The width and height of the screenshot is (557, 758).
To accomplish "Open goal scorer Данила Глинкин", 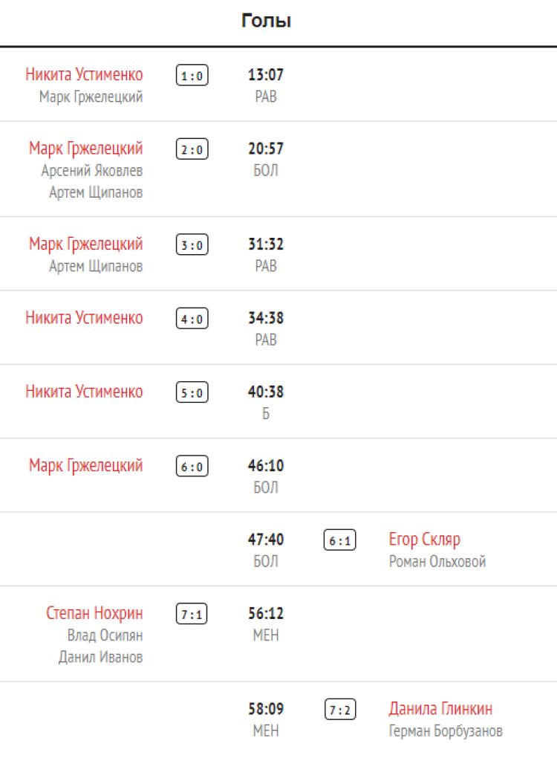I will pyautogui.click(x=440, y=709).
